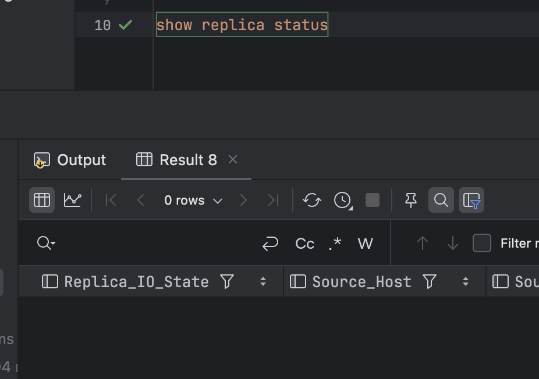Viewport: 539px width, 379px height.
Task: Toggle the local filter funnel icon
Action: click(471, 200)
